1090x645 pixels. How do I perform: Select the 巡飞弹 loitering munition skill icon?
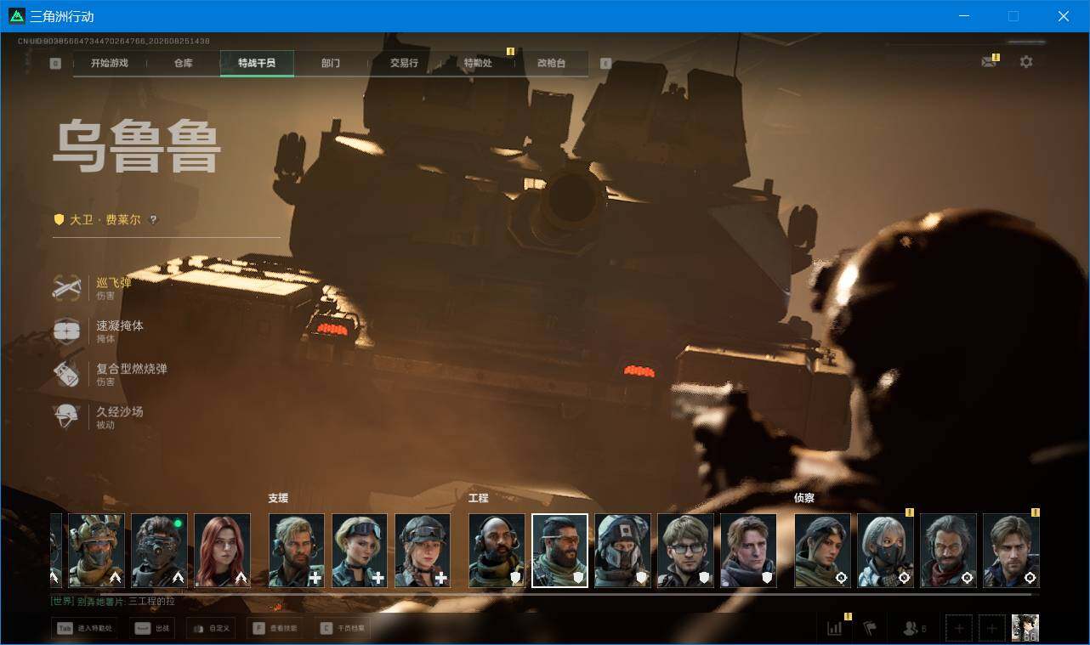(66, 288)
